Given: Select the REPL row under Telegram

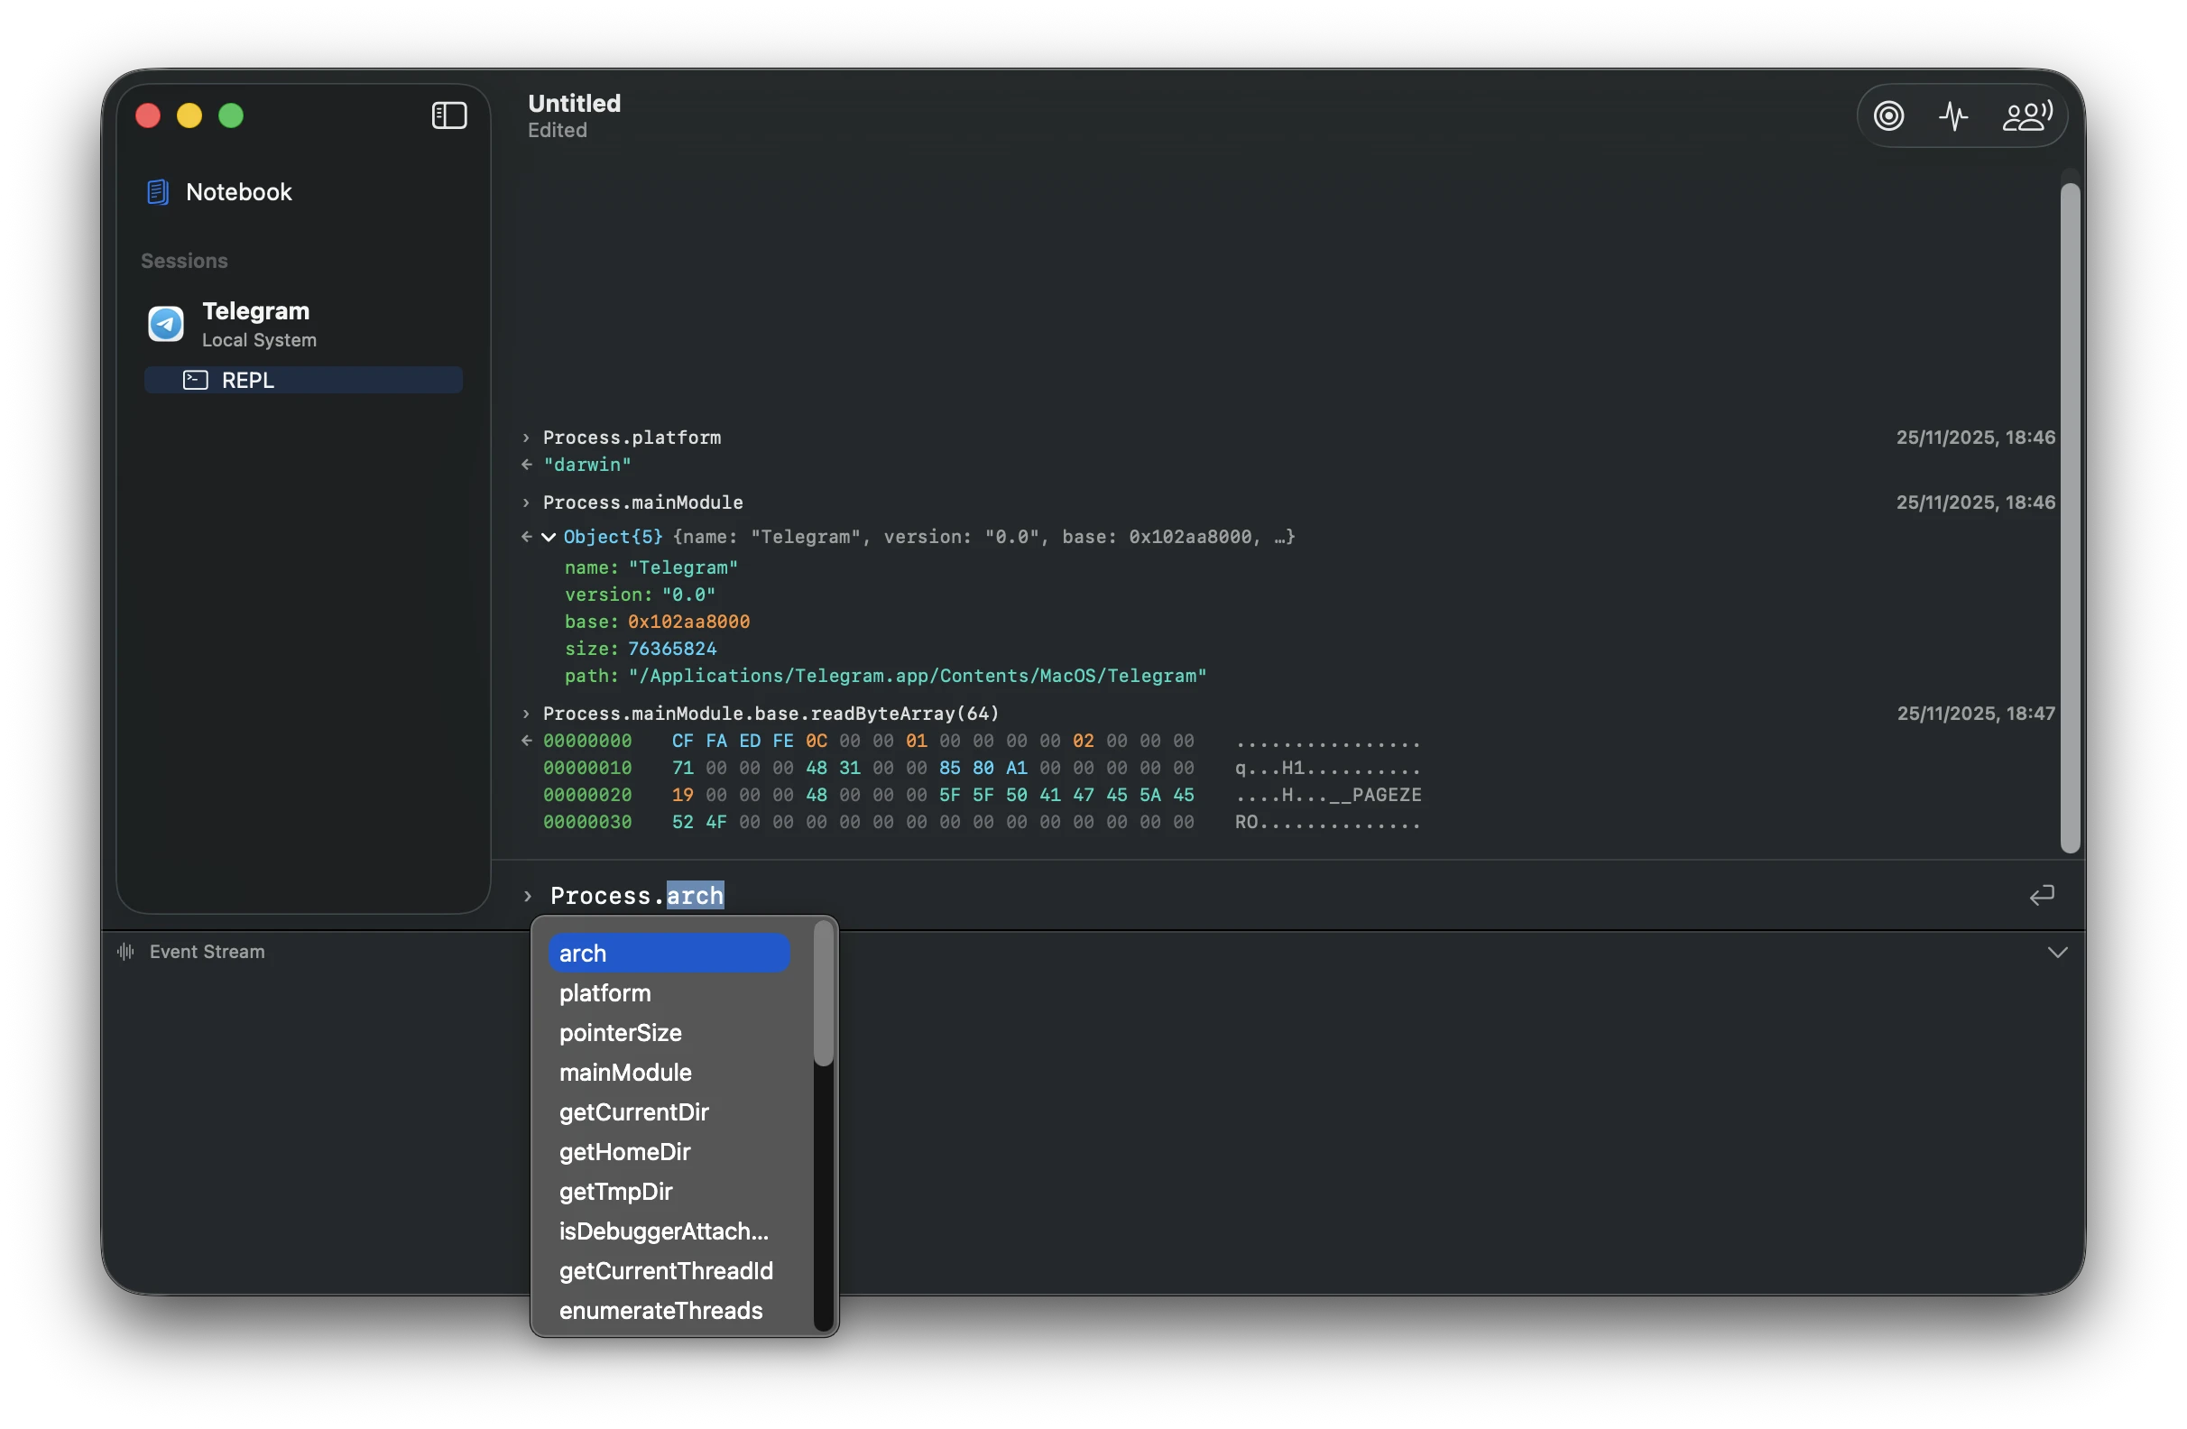Looking at the screenshot, I should 303,381.
